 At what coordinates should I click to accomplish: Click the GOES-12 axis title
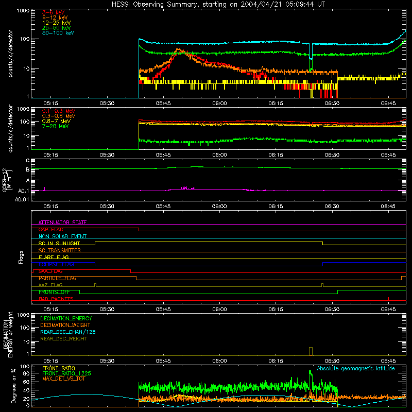pos(7,180)
